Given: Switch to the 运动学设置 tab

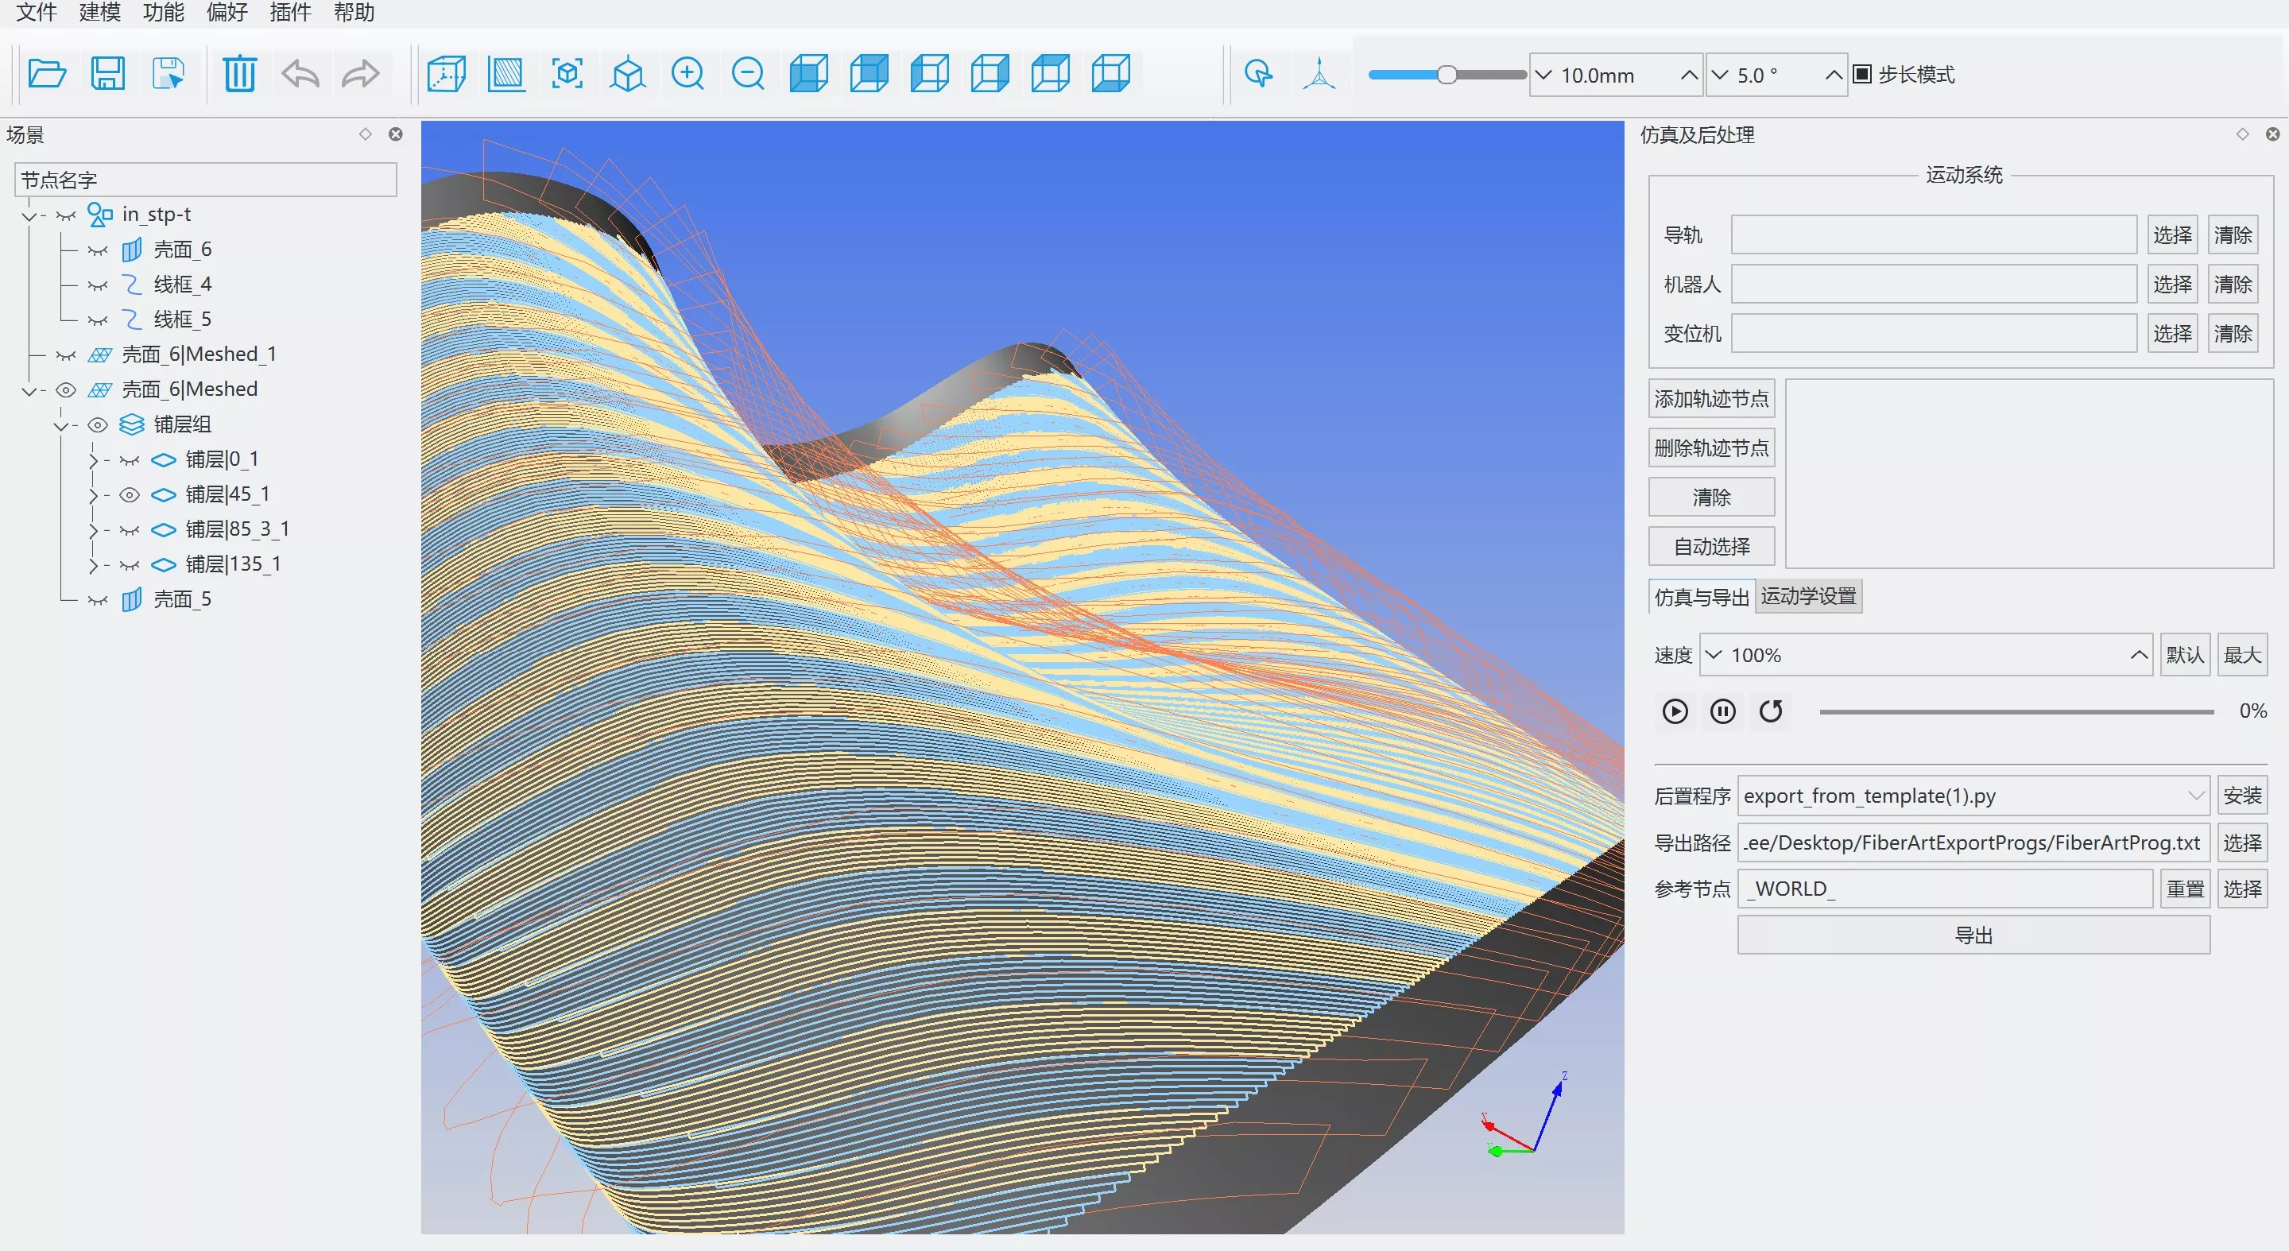Looking at the screenshot, I should click(x=1808, y=596).
